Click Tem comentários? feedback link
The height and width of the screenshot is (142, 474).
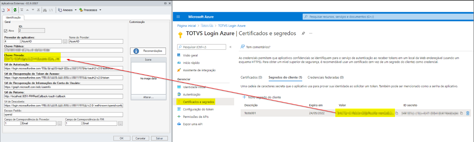tap(256, 47)
